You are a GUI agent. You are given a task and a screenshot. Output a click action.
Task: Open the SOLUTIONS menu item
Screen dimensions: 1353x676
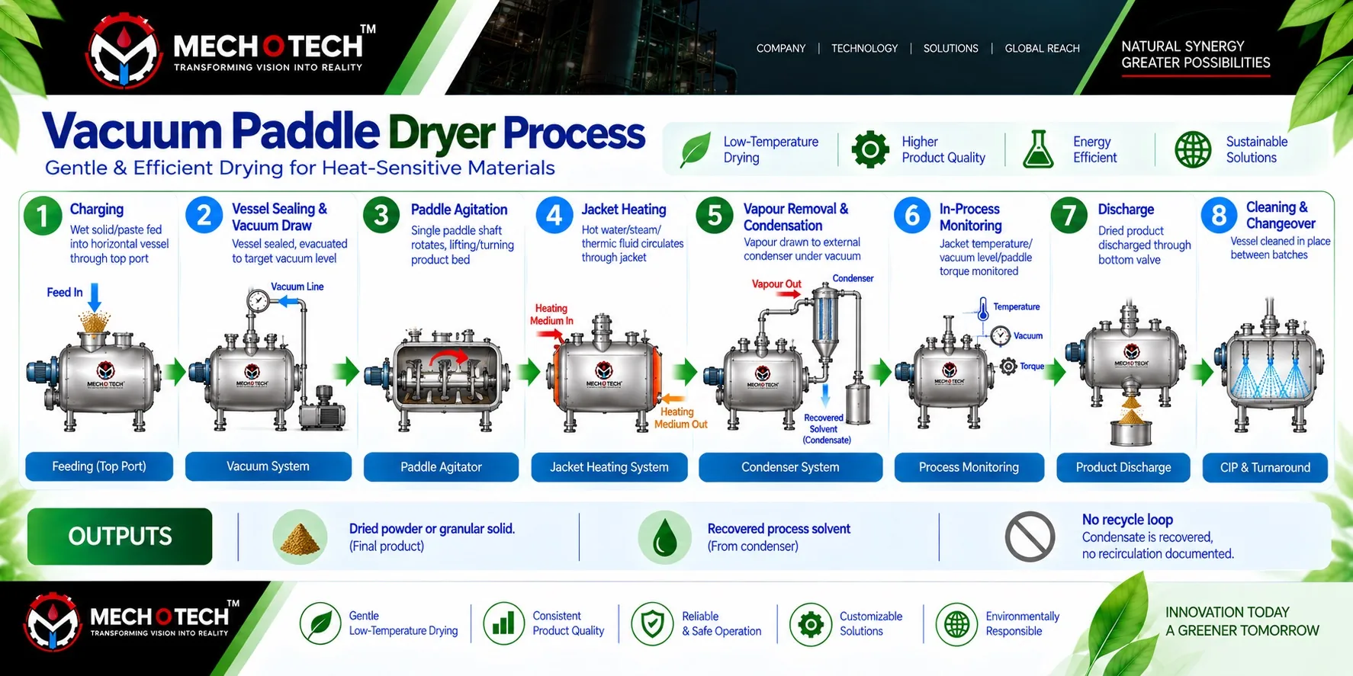click(x=950, y=48)
